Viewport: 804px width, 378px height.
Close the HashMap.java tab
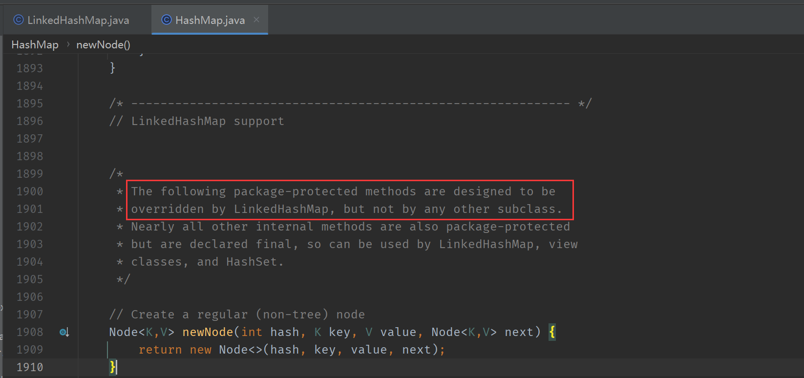point(256,20)
